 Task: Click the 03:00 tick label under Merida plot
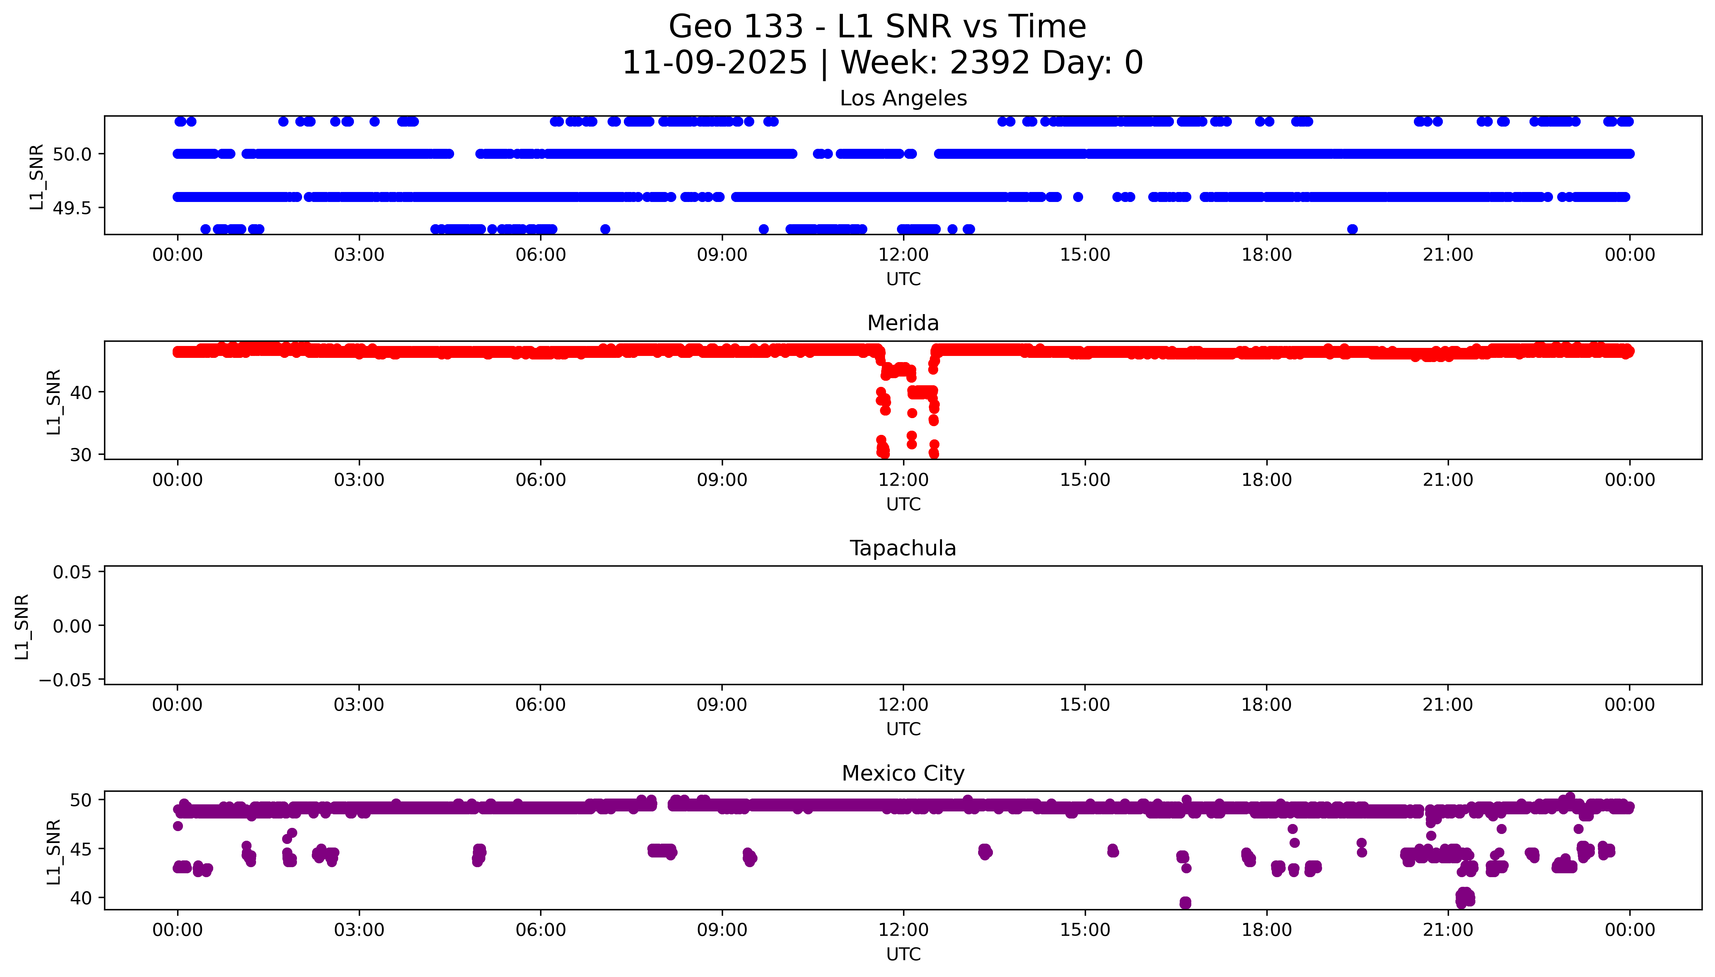coord(359,480)
